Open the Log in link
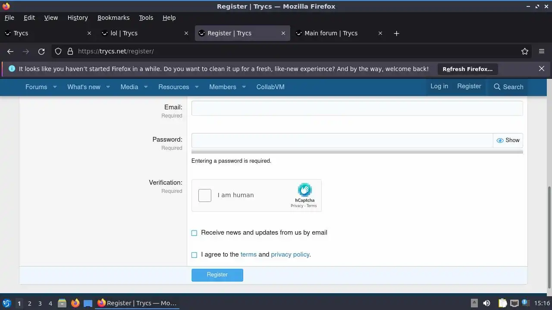 pyautogui.click(x=439, y=86)
